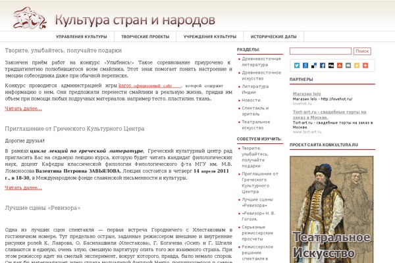The image size is (395, 263).
Task: Open the Режиссерское решение спектакля sidebar link
Action: point(257,252)
